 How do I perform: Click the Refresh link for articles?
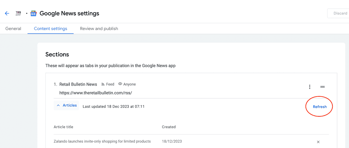320,107
